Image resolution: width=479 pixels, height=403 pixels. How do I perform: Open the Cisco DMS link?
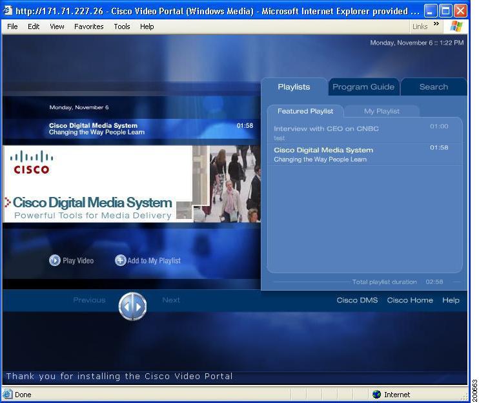pyautogui.click(x=357, y=300)
